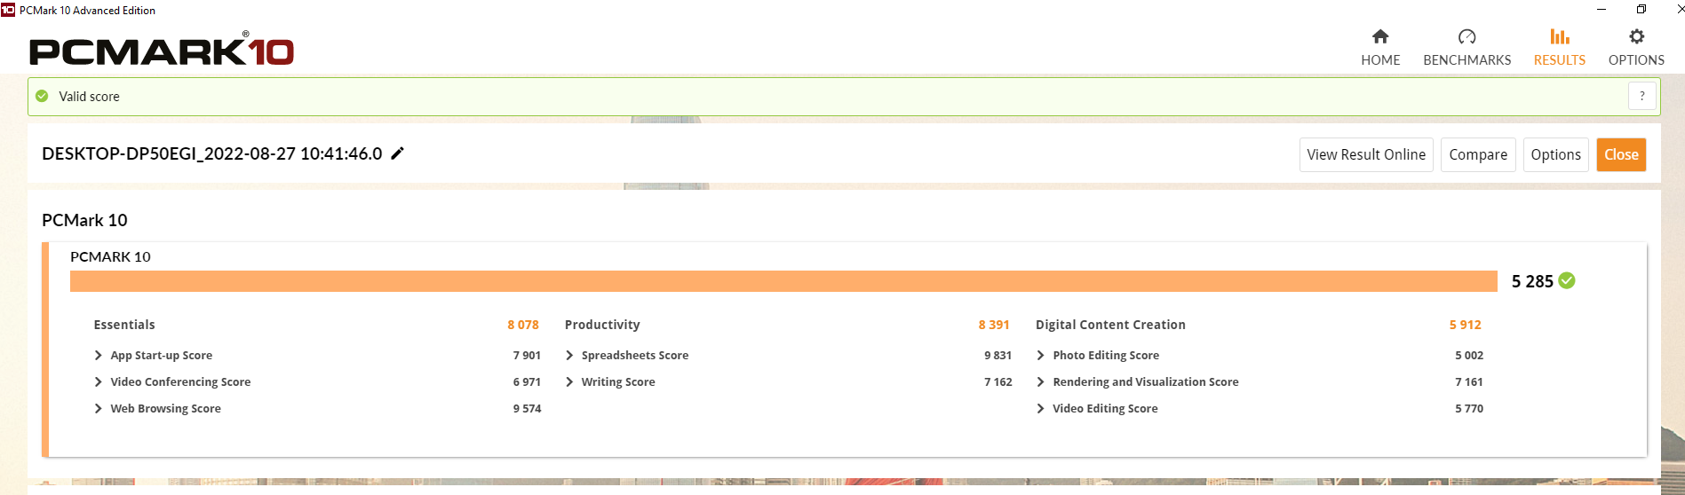Click the Digital Content Creation heading
Screen dimensions: 1685x495
1110,325
